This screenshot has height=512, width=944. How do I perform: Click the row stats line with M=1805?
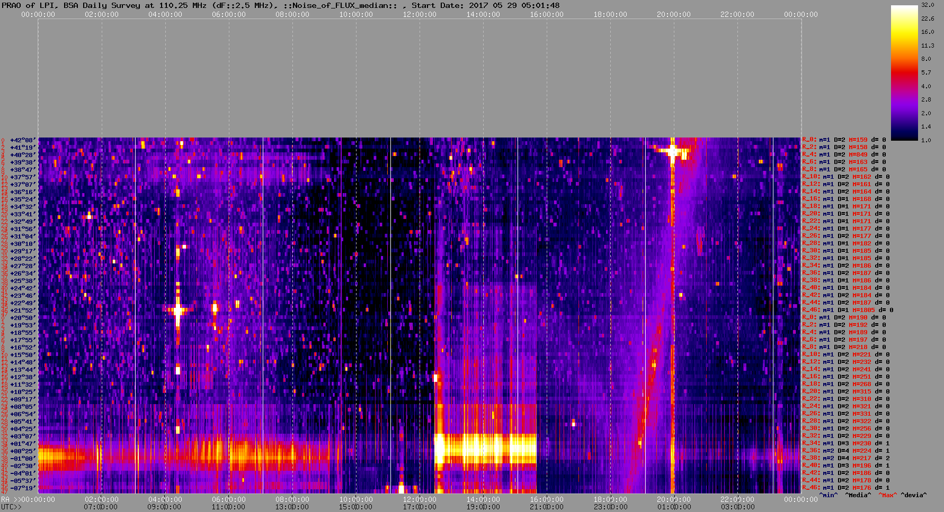pyautogui.click(x=848, y=310)
